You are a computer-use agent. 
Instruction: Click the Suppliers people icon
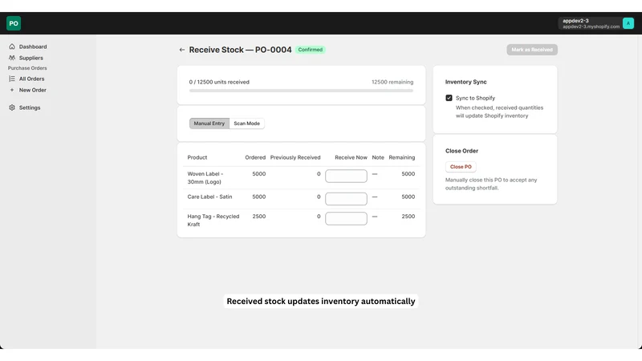tap(12, 58)
